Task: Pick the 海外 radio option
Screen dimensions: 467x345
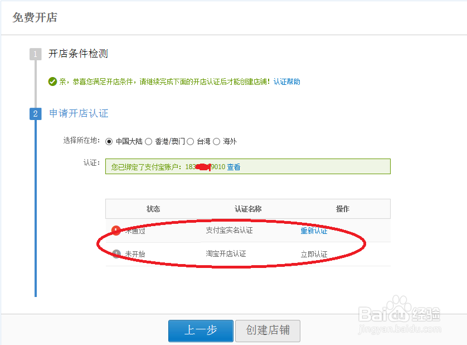Action: [x=216, y=141]
